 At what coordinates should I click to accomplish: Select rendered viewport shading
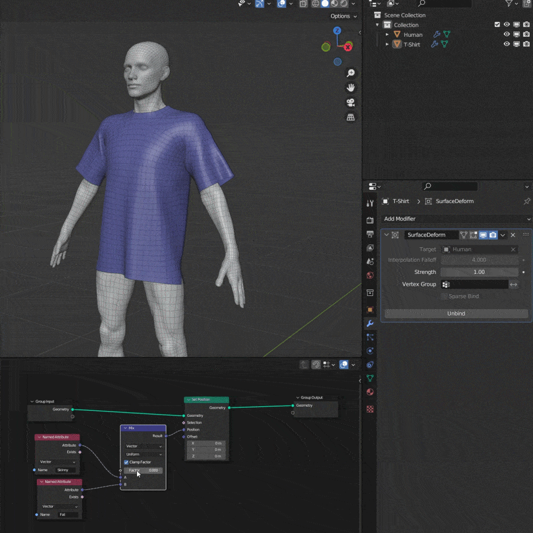(344, 3)
